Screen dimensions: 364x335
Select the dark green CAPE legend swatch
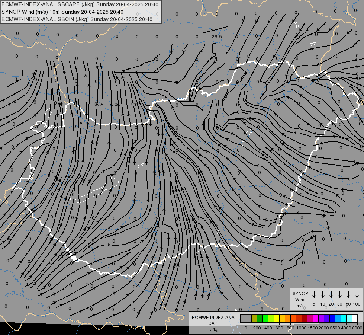click(260, 318)
